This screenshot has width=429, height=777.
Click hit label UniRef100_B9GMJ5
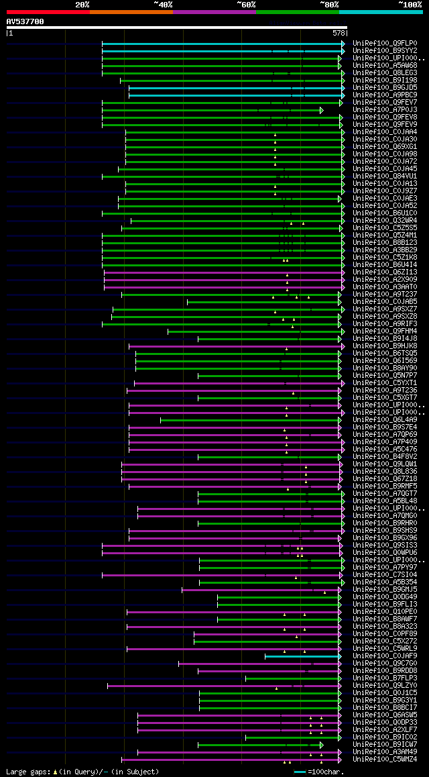tap(385, 590)
